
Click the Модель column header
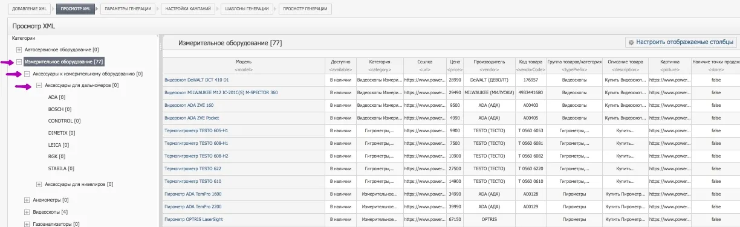coord(244,65)
